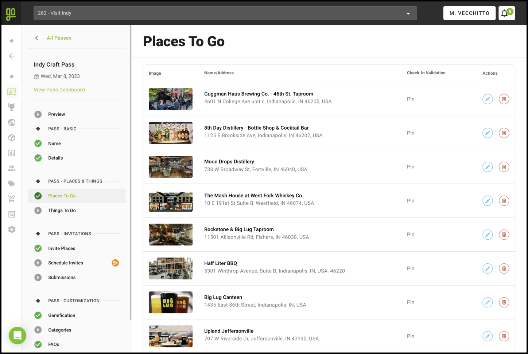Open the Categories step
Viewport: 528px width, 354px height.
77,330
